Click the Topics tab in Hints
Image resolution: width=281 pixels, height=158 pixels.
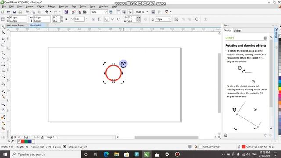click(x=227, y=30)
